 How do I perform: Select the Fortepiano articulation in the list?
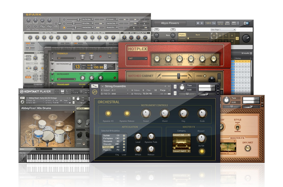click(108, 138)
